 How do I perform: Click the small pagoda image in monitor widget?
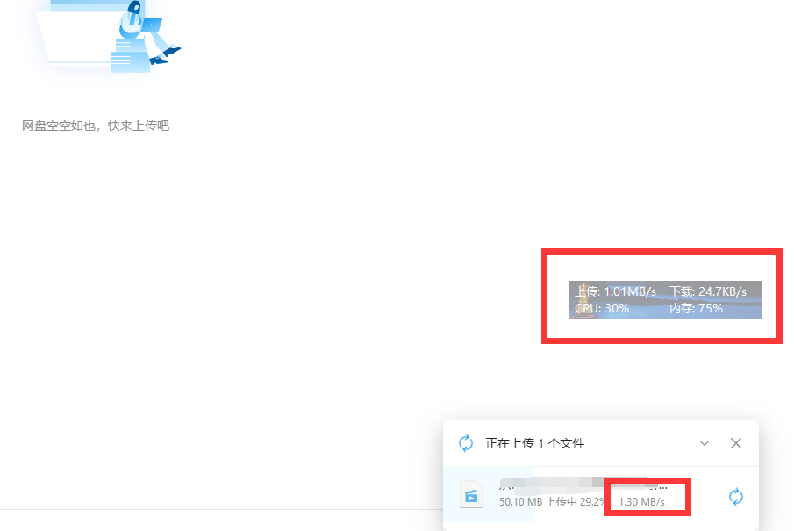pyautogui.click(x=582, y=297)
